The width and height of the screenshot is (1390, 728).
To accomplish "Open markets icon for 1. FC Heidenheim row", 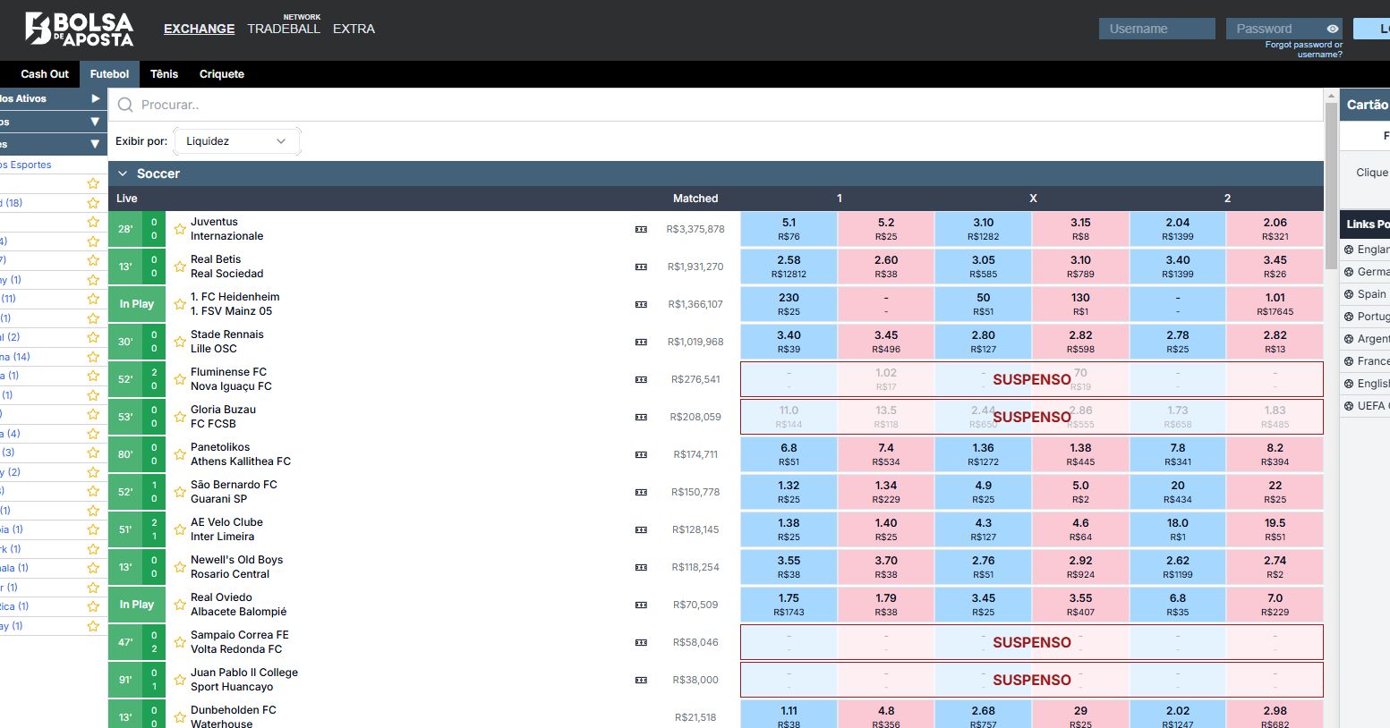I will coord(641,305).
